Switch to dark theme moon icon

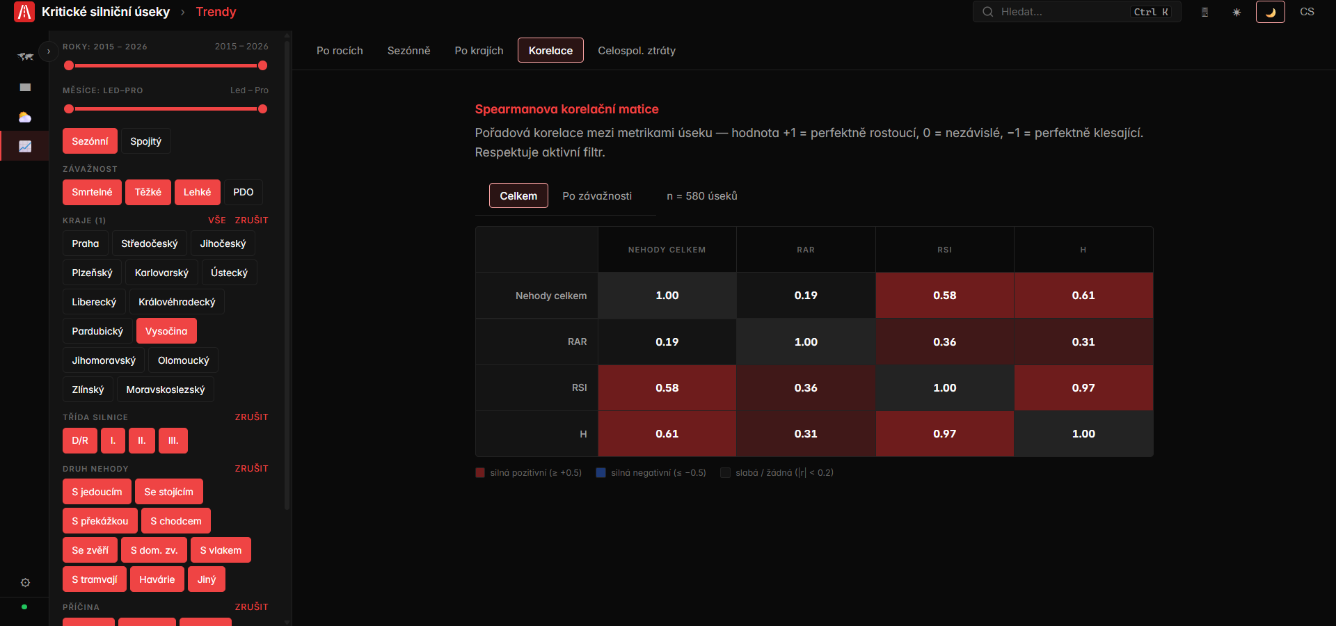[1270, 12]
